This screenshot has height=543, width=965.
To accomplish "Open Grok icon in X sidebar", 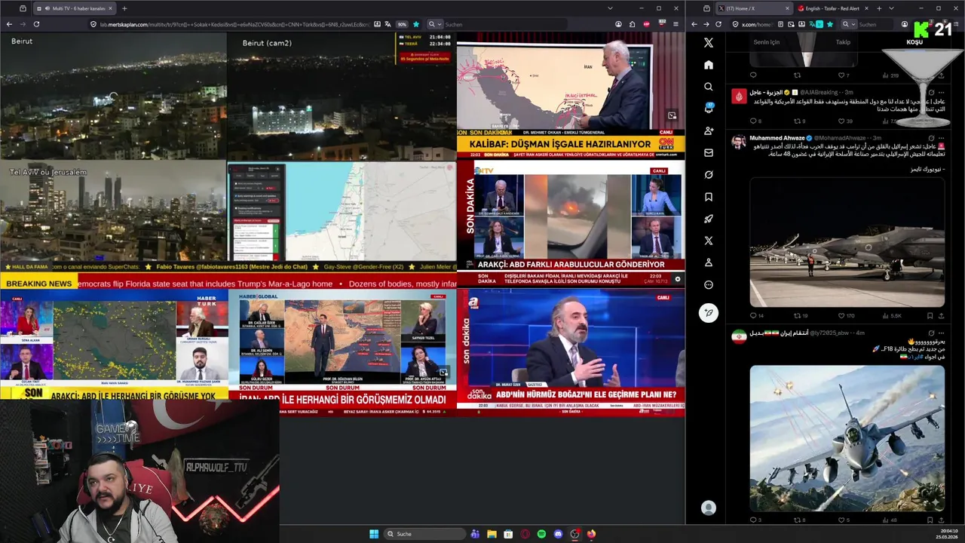I will coord(709,175).
